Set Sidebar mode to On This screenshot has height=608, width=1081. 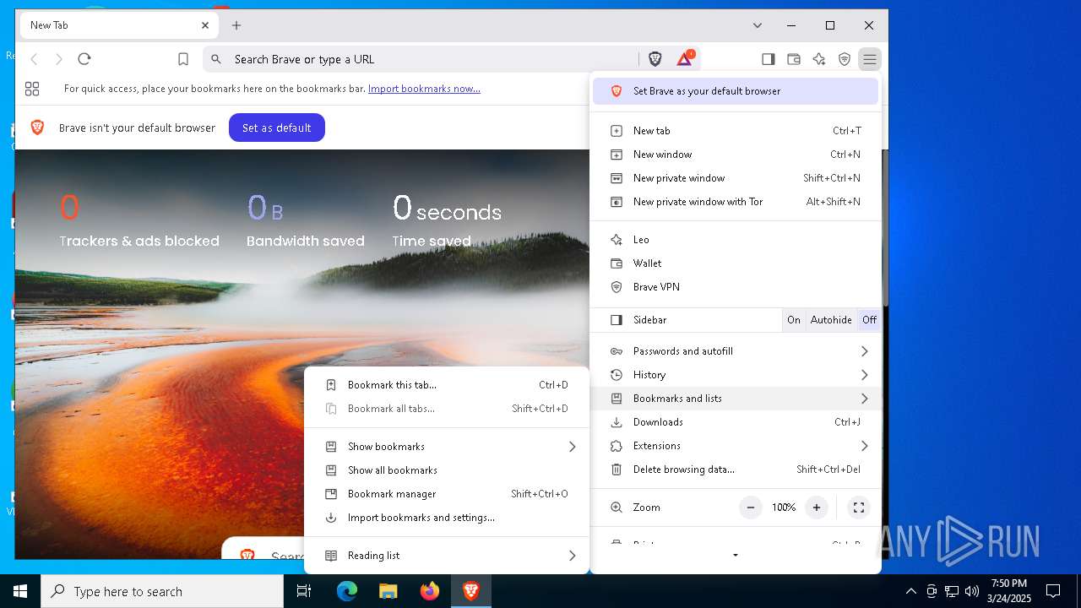pyautogui.click(x=794, y=320)
